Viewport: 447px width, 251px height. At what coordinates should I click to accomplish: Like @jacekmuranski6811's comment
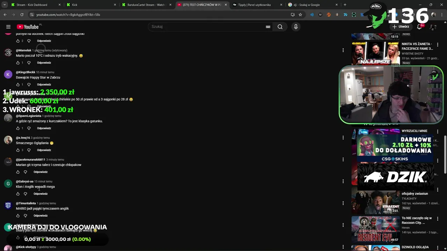(18, 172)
